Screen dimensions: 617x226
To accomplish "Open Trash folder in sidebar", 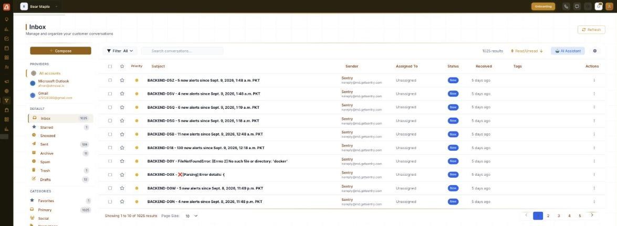I will (59, 171).
